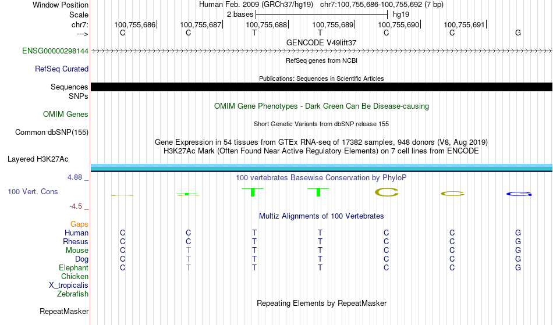Viewport: 553px width, 325px height.
Task: Click the blue G conservation logo
Action: click(519, 194)
